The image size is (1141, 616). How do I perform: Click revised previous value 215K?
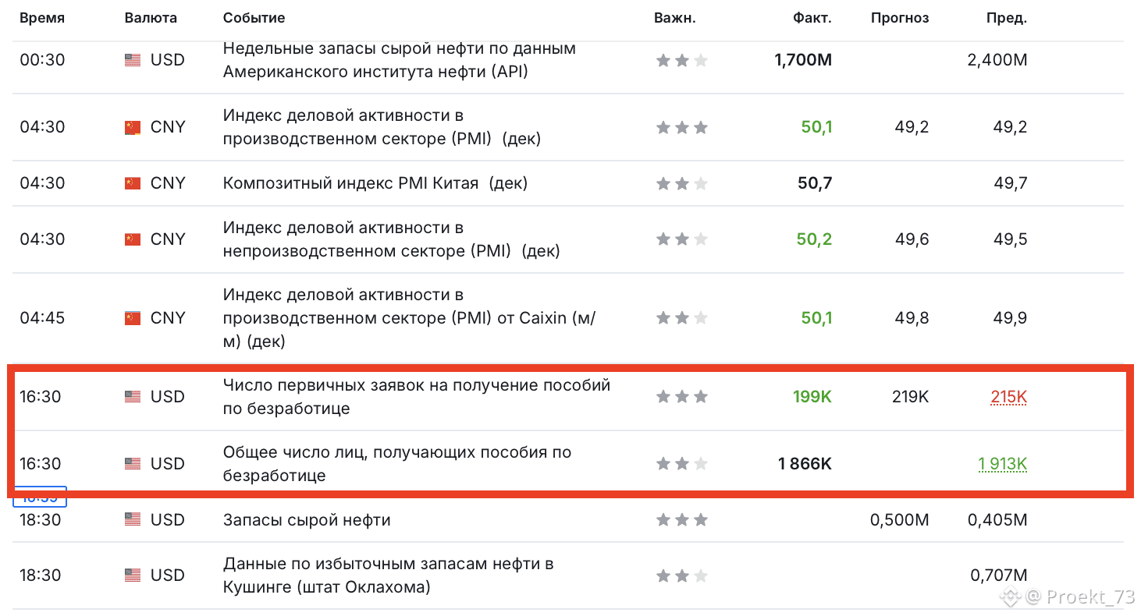click(1008, 397)
